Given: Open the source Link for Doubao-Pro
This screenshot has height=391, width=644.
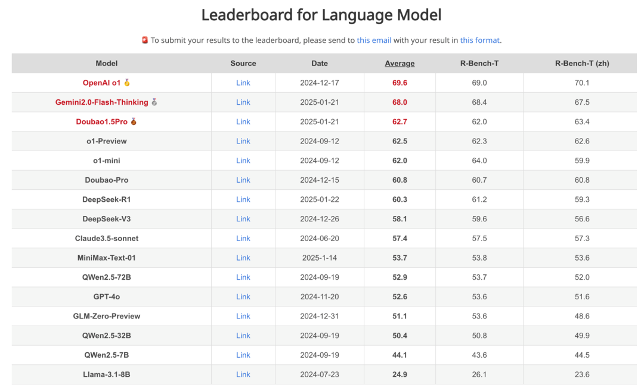Looking at the screenshot, I should 243,180.
